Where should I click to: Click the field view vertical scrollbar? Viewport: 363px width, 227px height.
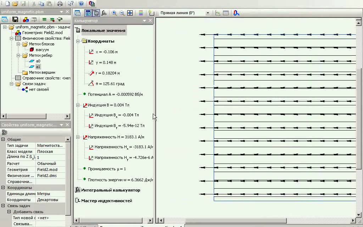point(358,118)
